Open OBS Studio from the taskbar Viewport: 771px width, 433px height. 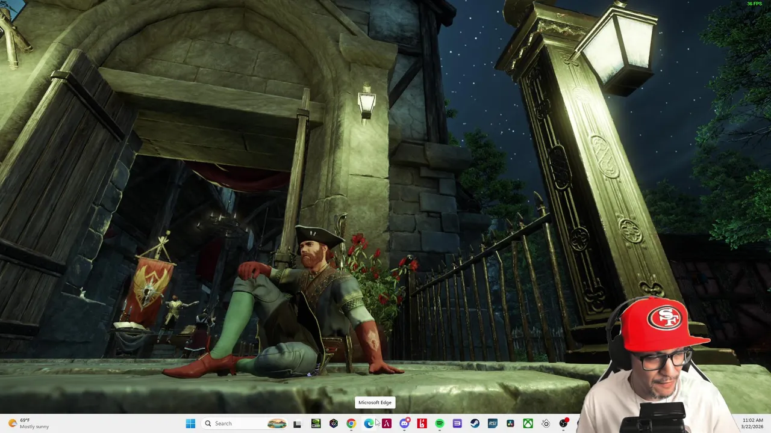pyautogui.click(x=564, y=423)
